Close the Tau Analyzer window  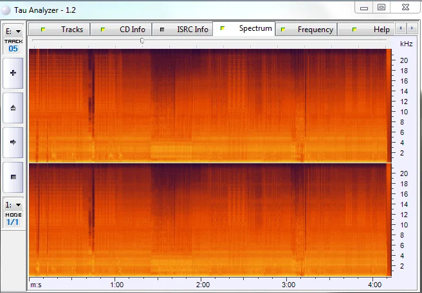(405, 7)
